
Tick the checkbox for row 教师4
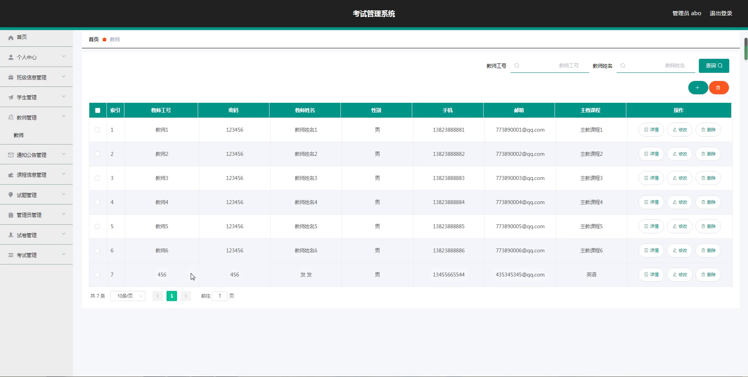pyautogui.click(x=97, y=202)
